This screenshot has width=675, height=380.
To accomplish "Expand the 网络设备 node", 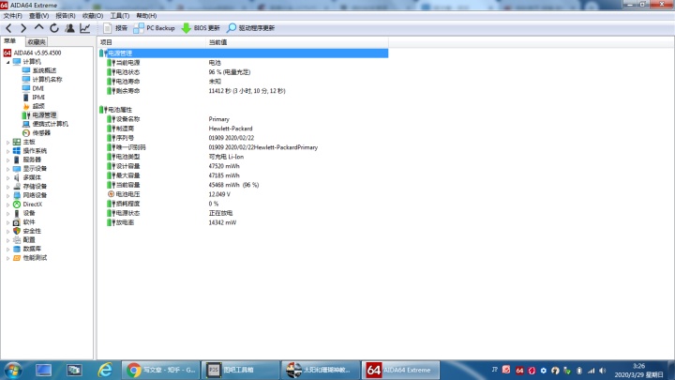I will tap(7, 195).
